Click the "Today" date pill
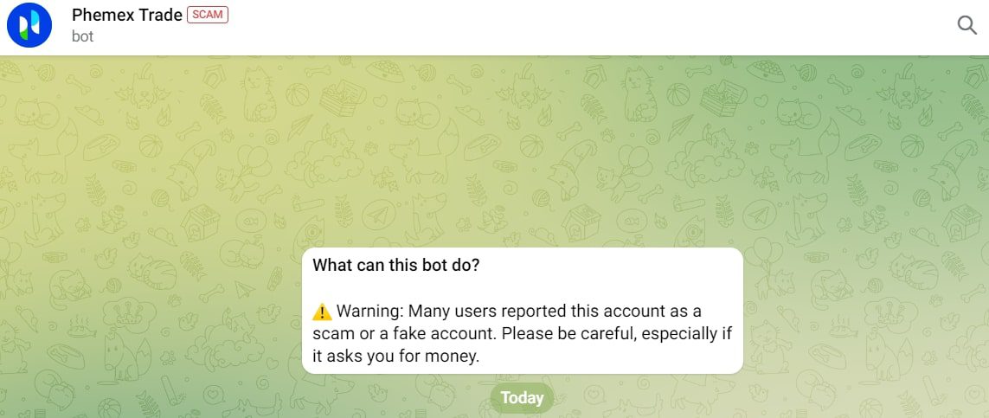 click(522, 398)
